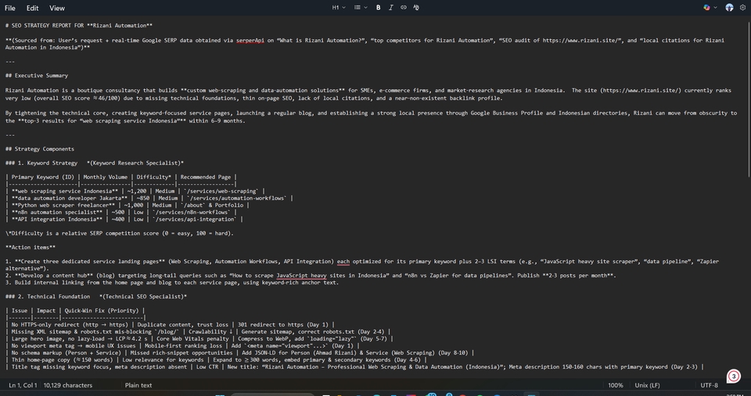Click the '`/services/web-scraping`' page cell
Viewport: 751px width, 396px height.
[x=221, y=191]
